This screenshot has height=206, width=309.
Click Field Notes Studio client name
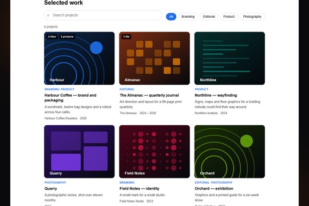pyautogui.click(x=132, y=201)
